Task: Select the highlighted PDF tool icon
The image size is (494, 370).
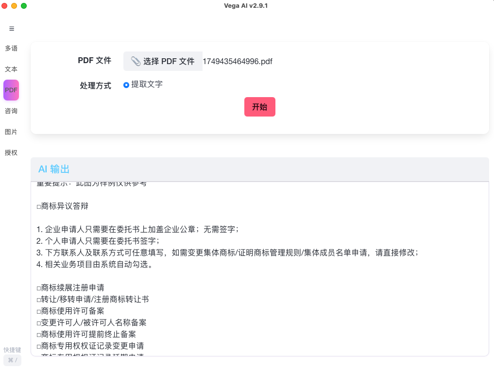Action: pyautogui.click(x=11, y=90)
